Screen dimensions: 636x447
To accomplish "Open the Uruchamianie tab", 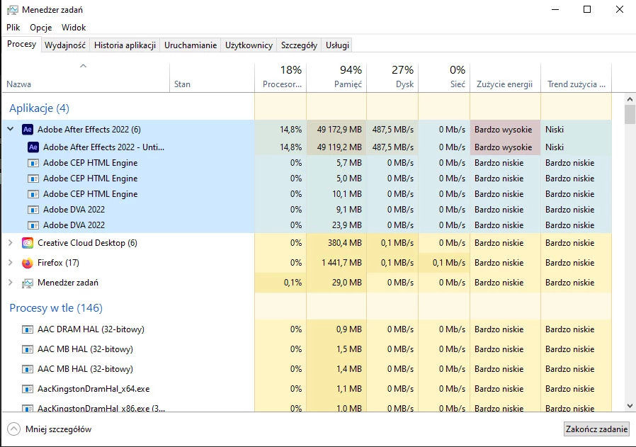I will pos(191,45).
